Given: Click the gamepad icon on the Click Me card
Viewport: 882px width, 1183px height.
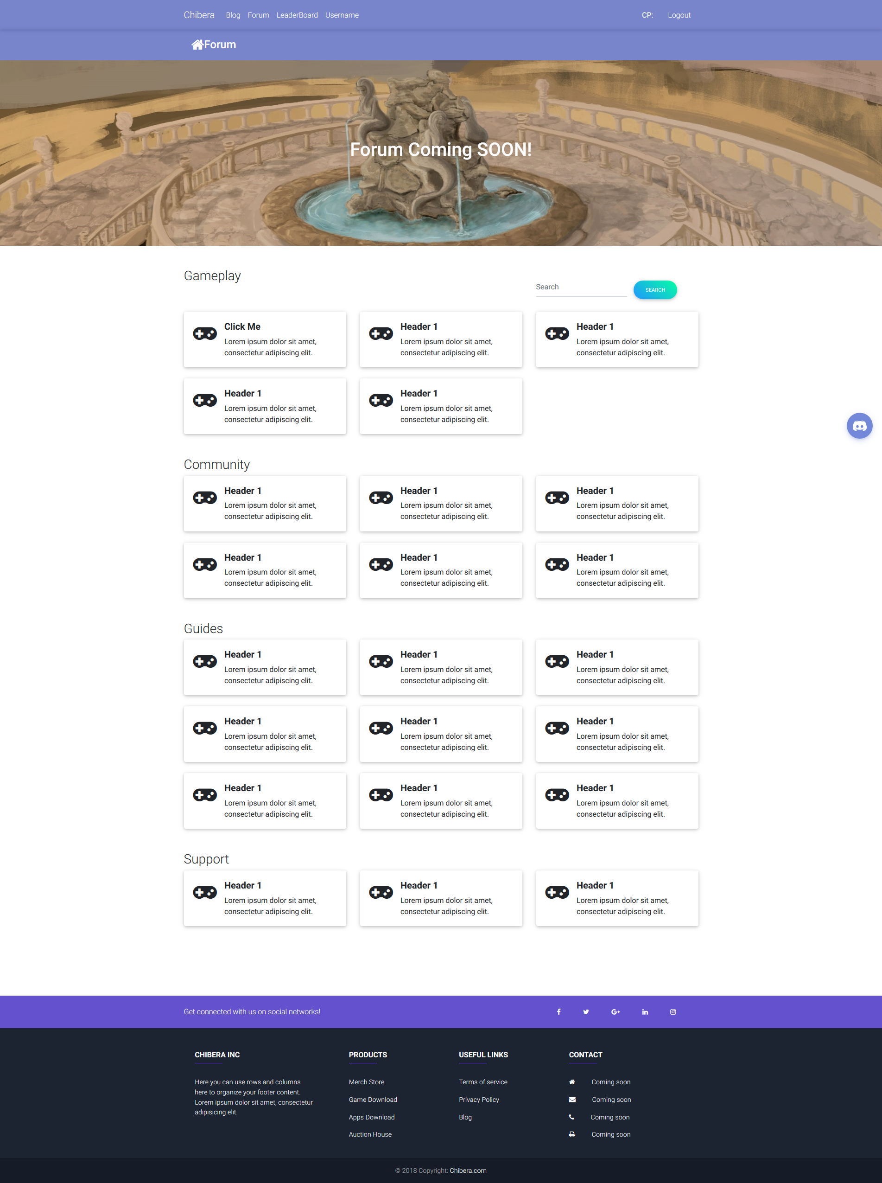Looking at the screenshot, I should (205, 334).
